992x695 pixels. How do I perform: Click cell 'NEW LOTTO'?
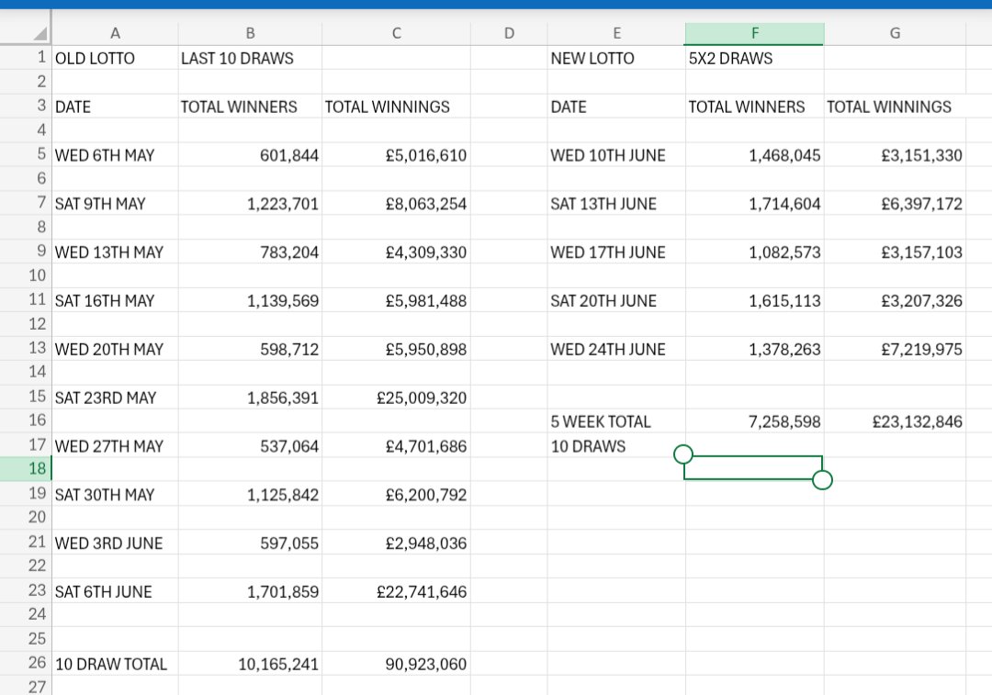(617, 58)
